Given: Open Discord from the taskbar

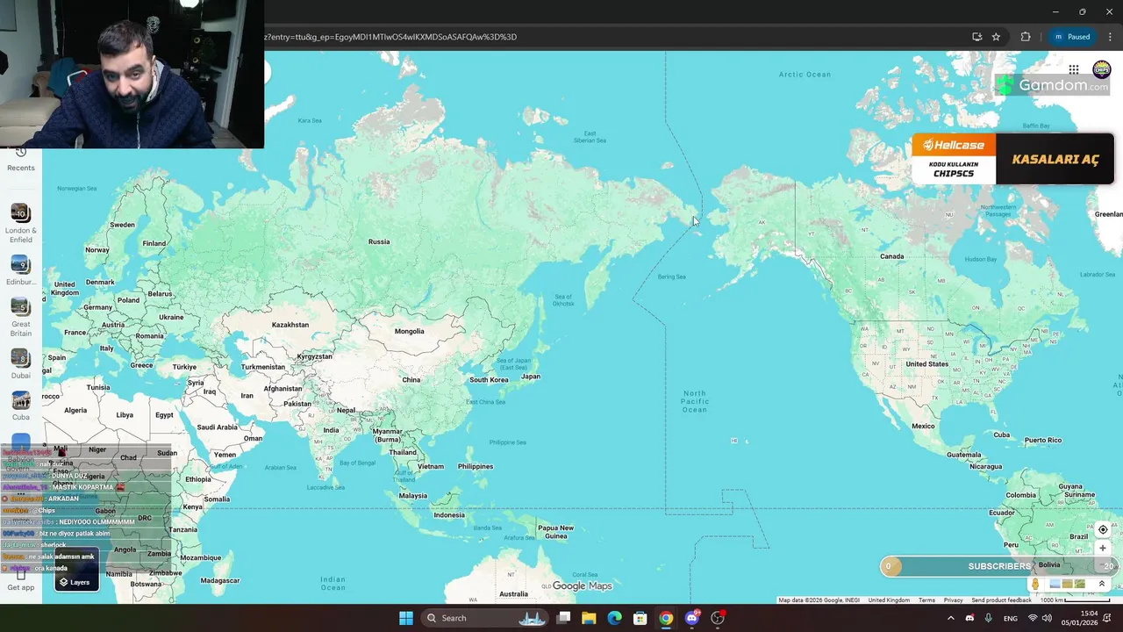Looking at the screenshot, I should [692, 618].
